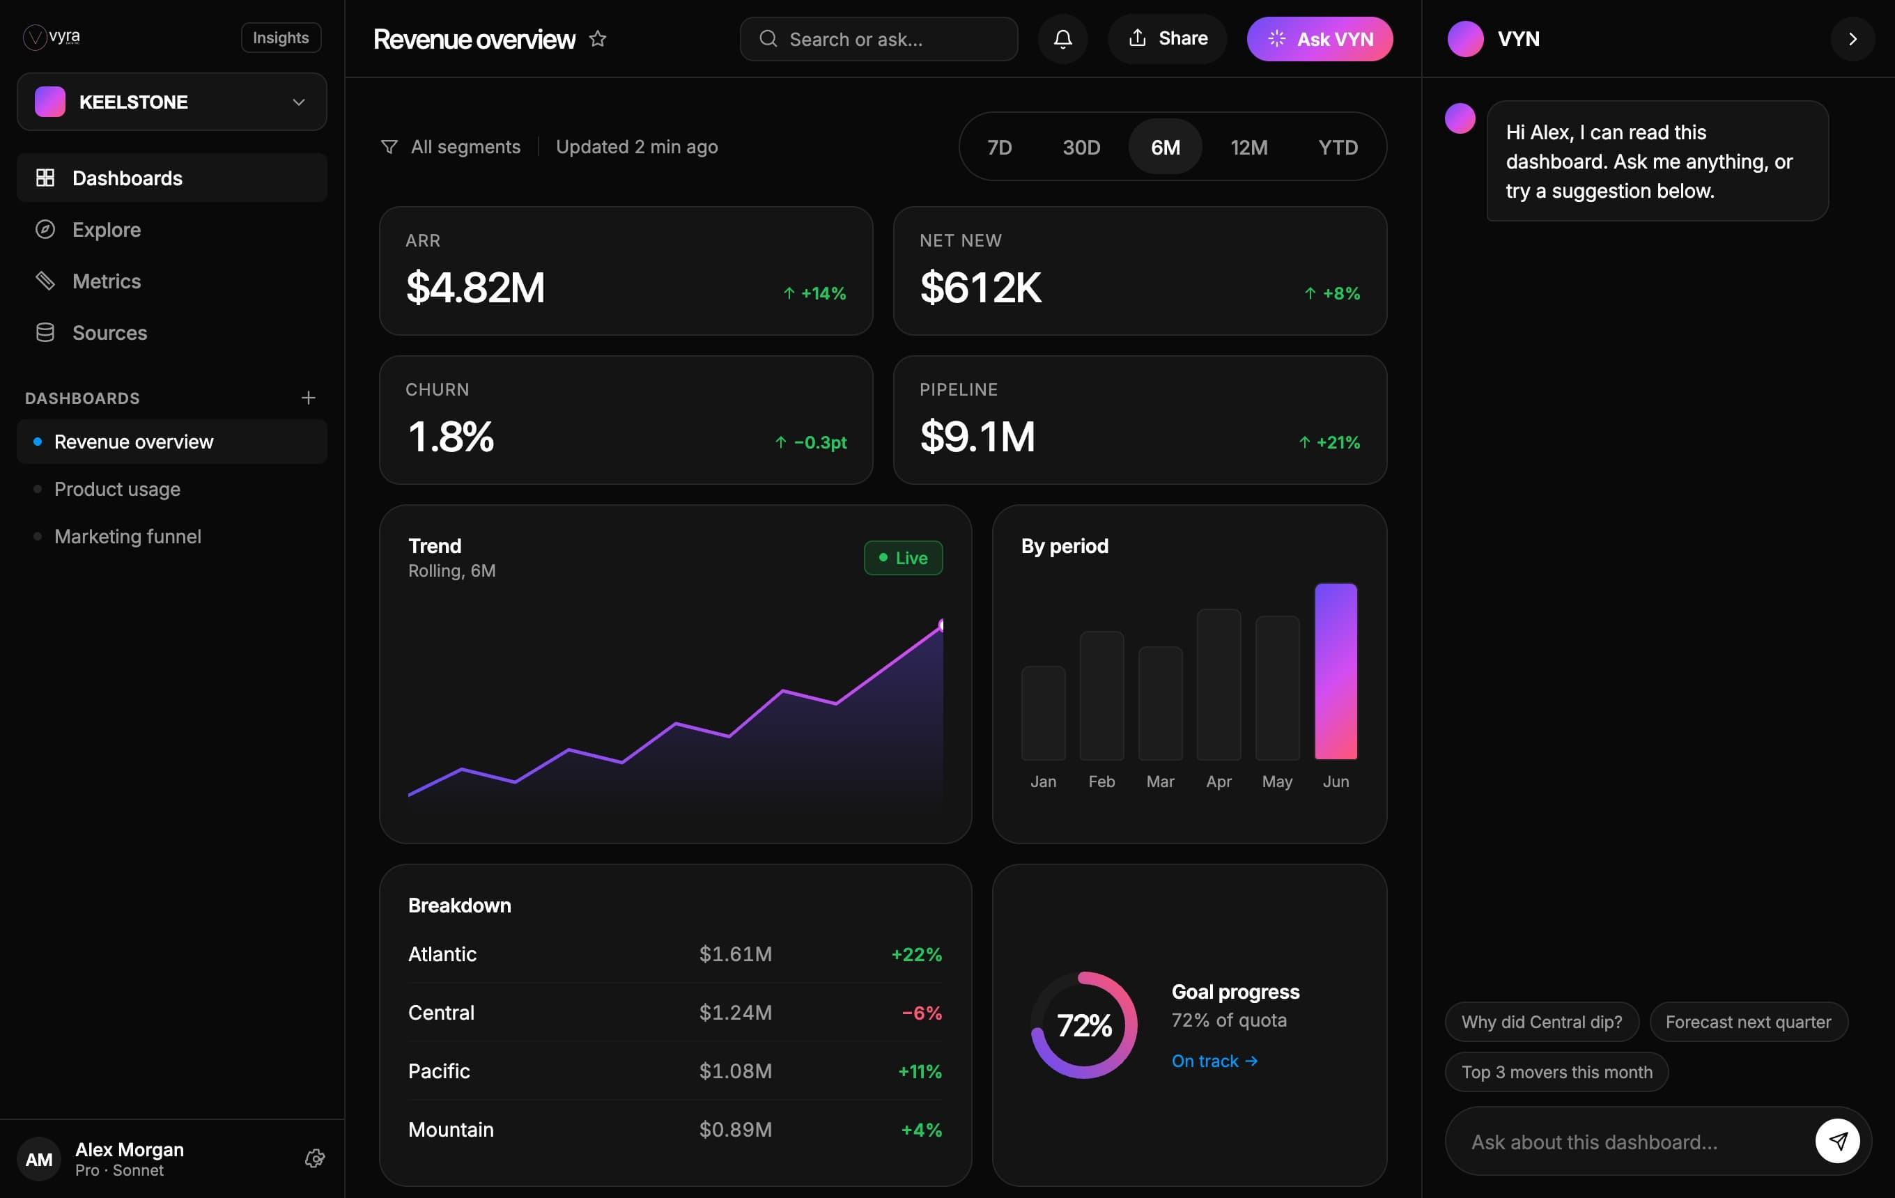Click the May bar in By period
Screen dimensions: 1895x1198
tap(1276, 687)
